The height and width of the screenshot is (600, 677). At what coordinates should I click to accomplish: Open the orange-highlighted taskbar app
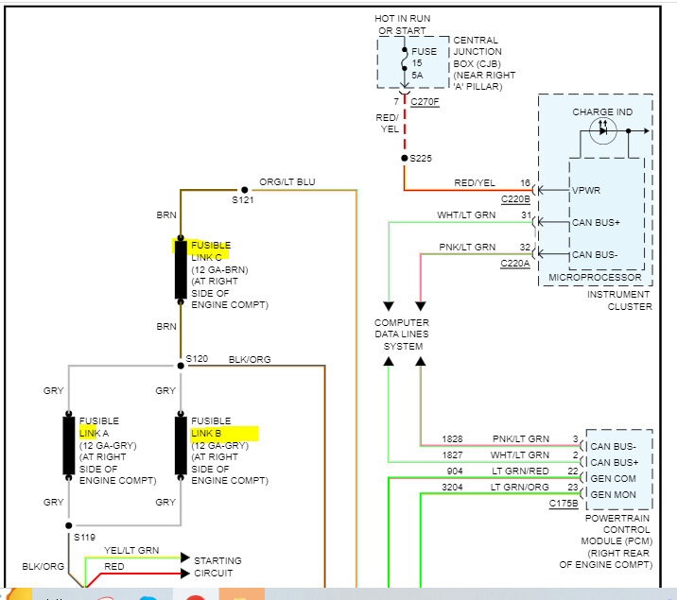coord(242,594)
